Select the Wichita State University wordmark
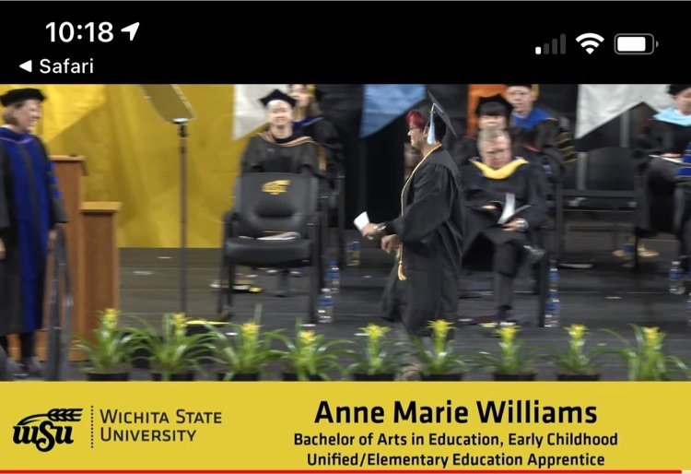 pyautogui.click(x=161, y=426)
